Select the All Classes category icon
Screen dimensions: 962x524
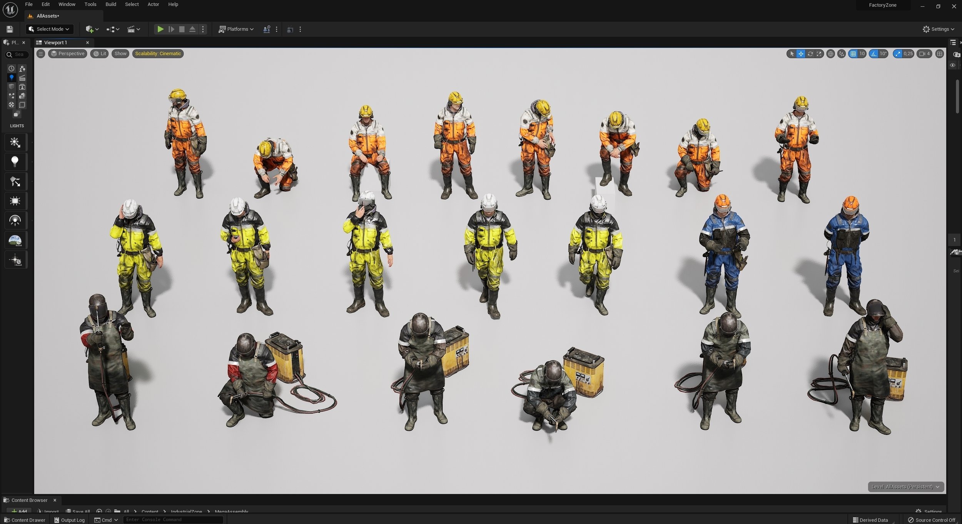pyautogui.click(x=17, y=114)
